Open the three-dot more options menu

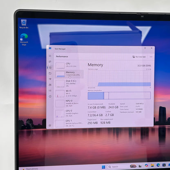point(151,57)
